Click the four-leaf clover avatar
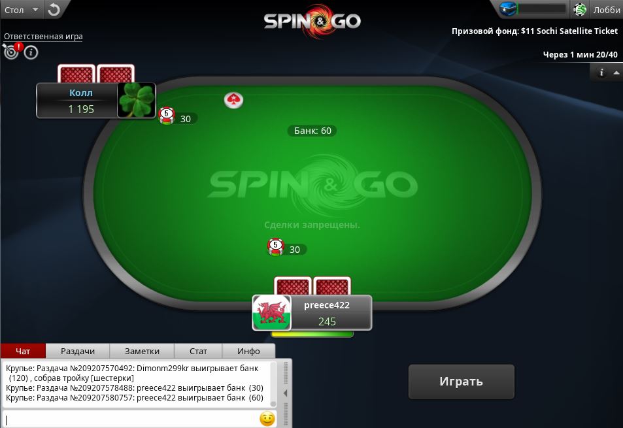Image resolution: width=623 pixels, height=428 pixels. (136, 100)
